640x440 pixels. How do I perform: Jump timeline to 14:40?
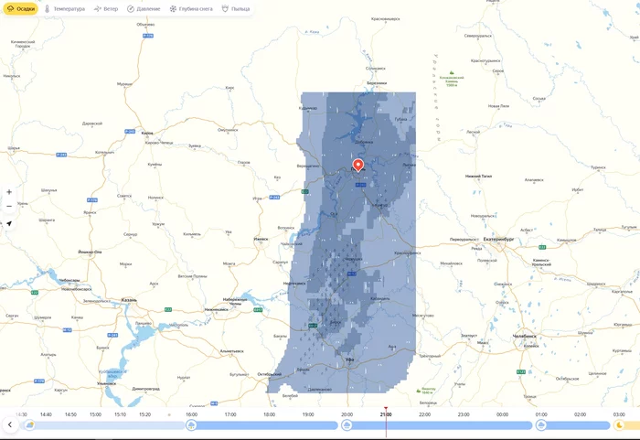pos(46,414)
